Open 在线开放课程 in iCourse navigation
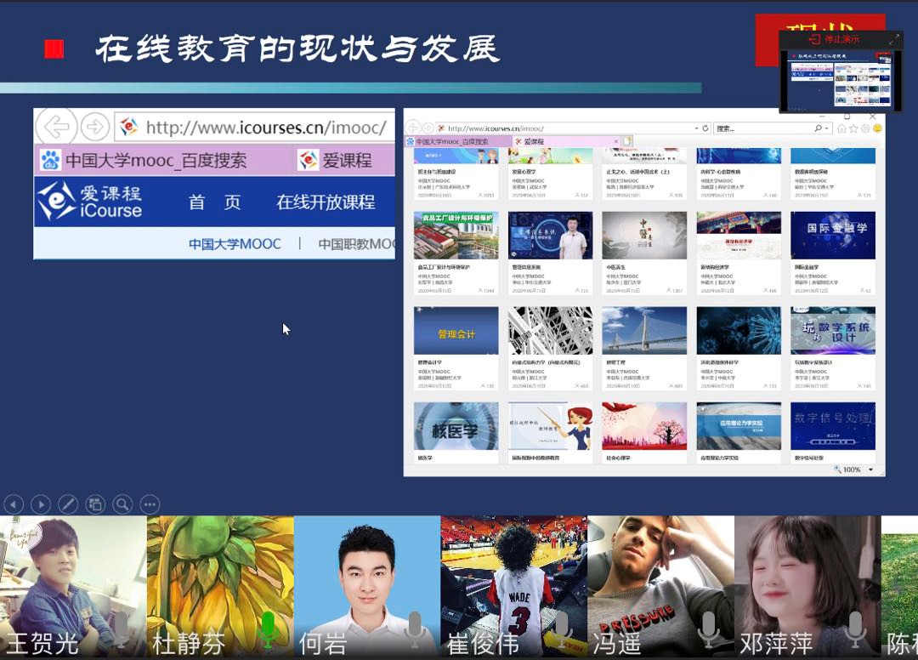 tap(326, 202)
